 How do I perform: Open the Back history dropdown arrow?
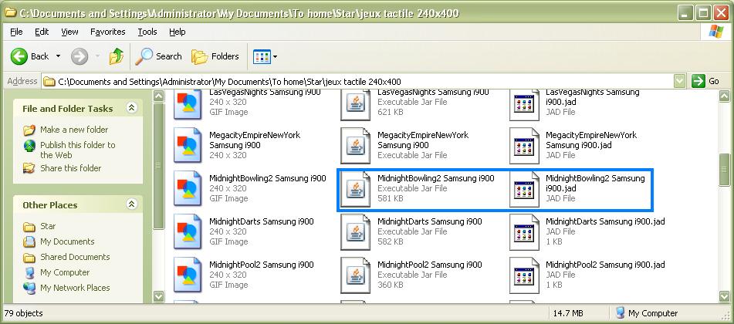[x=58, y=56]
